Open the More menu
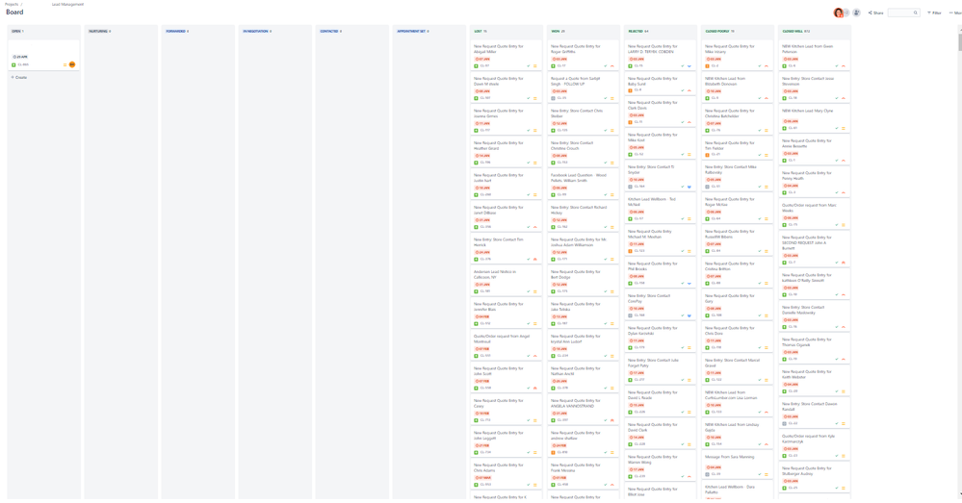Image resolution: width=962 pixels, height=503 pixels. point(955,13)
